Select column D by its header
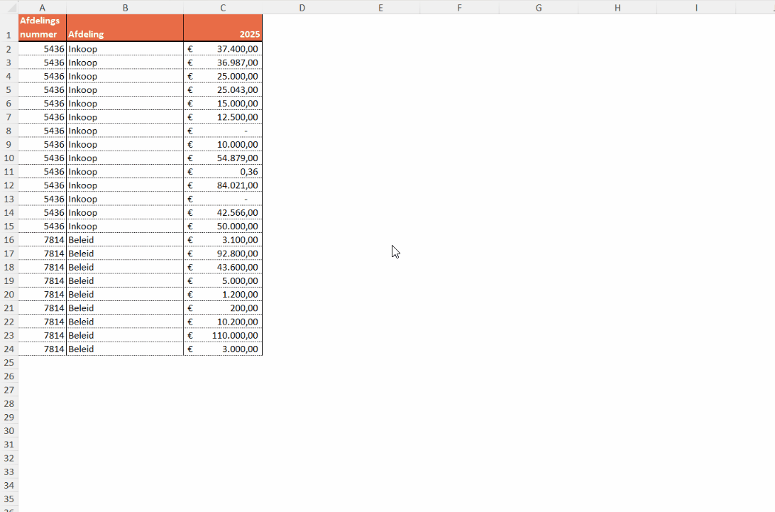Image resolution: width=775 pixels, height=512 pixels. (302, 7)
